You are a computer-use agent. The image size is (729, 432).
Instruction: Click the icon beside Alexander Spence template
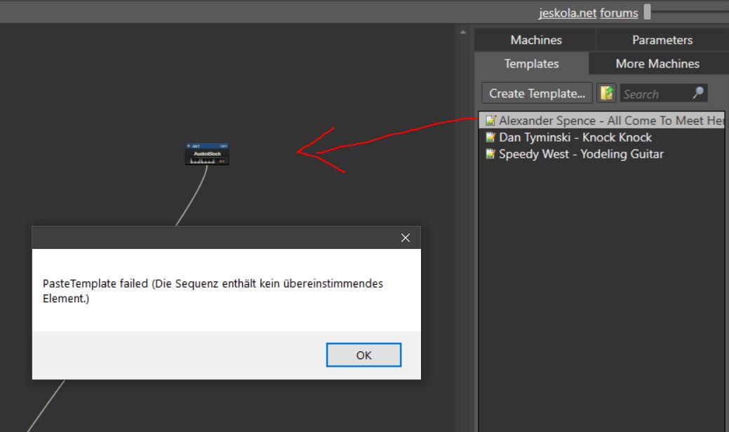(x=491, y=121)
